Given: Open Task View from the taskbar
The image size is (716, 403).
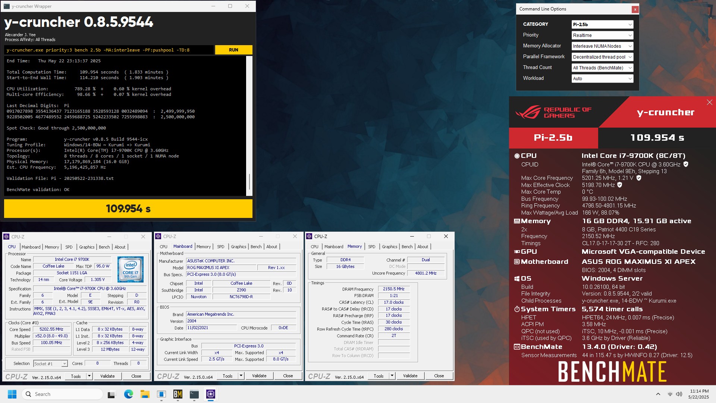Looking at the screenshot, I should pyautogui.click(x=112, y=394).
